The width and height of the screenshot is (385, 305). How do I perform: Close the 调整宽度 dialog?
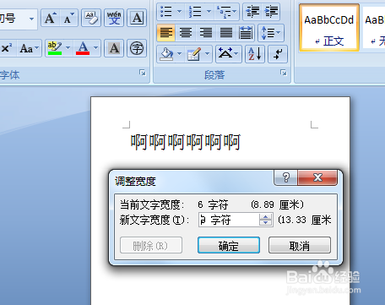[317, 177]
